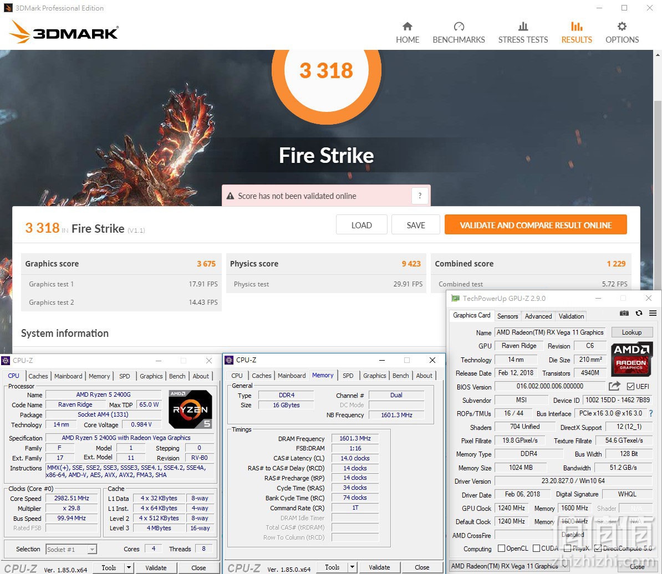Image resolution: width=662 pixels, height=574 pixels.
Task: Click the Ryzen 5 logo in CPU-Z
Action: click(190, 409)
